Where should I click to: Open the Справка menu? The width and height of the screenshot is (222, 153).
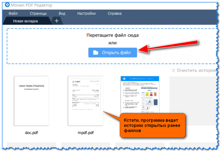[x=115, y=13]
